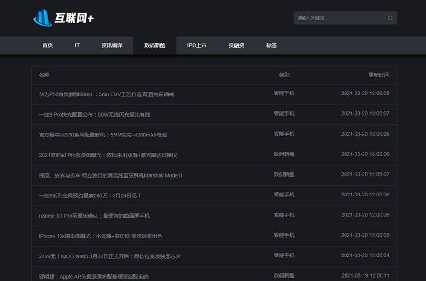This screenshot has width=426, height=281.
Task: Open the 资讯编译 menu item
Action: point(112,45)
